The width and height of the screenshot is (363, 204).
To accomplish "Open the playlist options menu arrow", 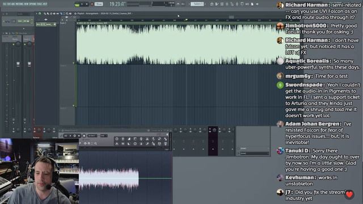I will (x=36, y=14).
